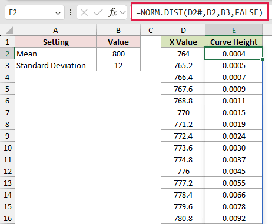Select the cell containing 0.0055
The height and width of the screenshot is (224, 272).
(234, 183)
